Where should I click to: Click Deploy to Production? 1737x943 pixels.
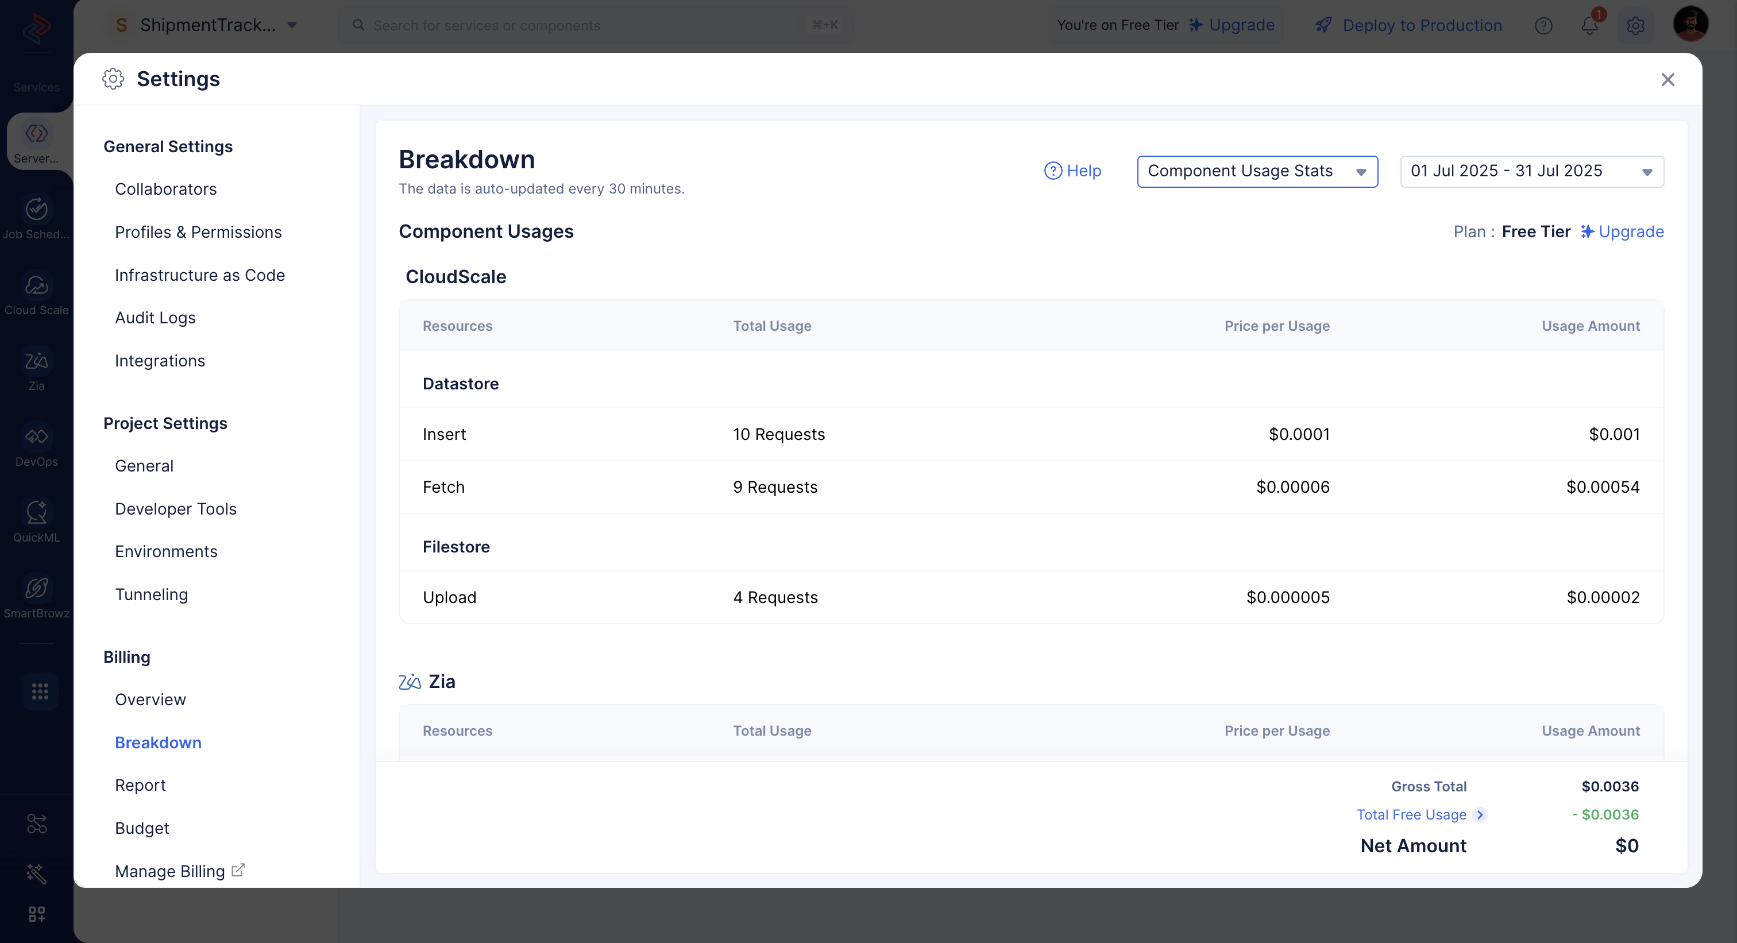1422,25
